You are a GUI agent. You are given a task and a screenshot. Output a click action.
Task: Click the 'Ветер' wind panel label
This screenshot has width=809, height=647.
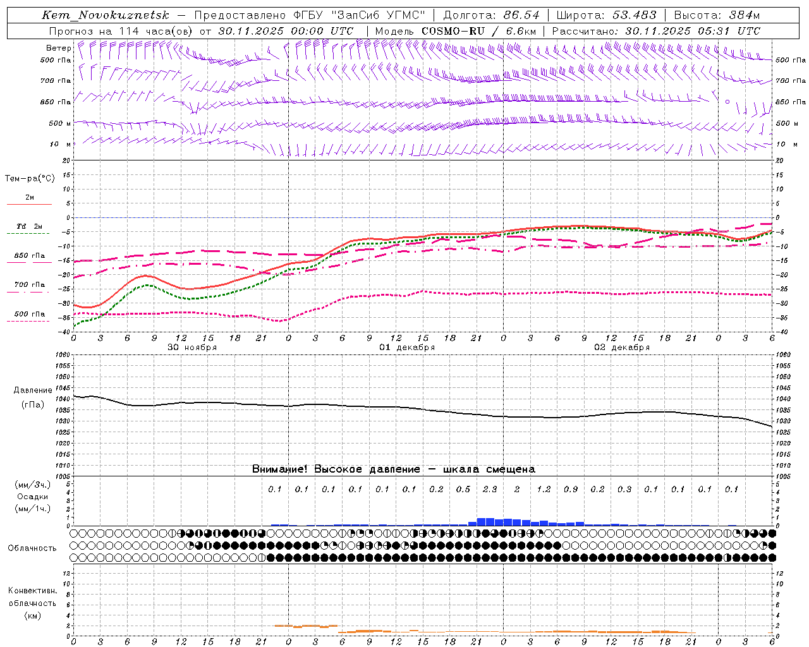(x=58, y=48)
